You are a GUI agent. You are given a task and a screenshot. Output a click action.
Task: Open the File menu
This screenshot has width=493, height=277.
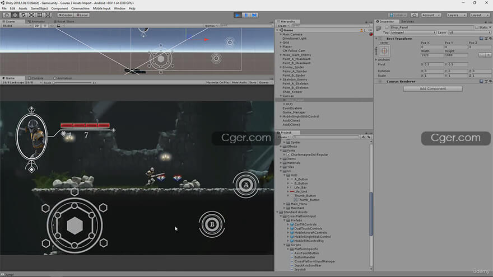pos(4,8)
